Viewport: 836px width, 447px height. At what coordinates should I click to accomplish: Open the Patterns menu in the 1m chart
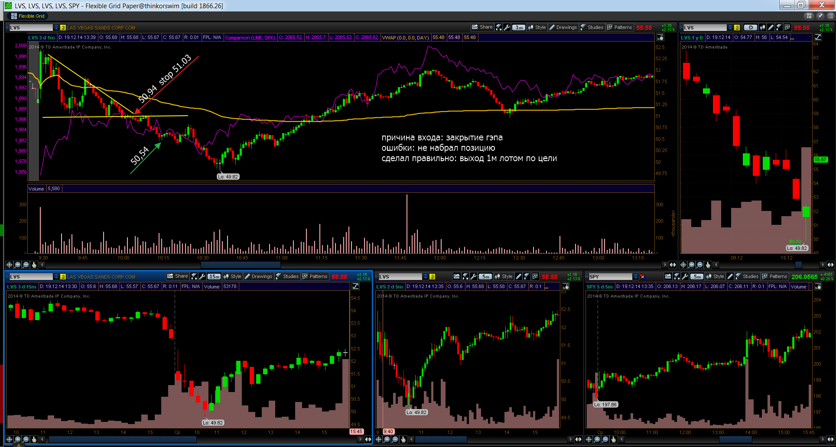coord(619,27)
